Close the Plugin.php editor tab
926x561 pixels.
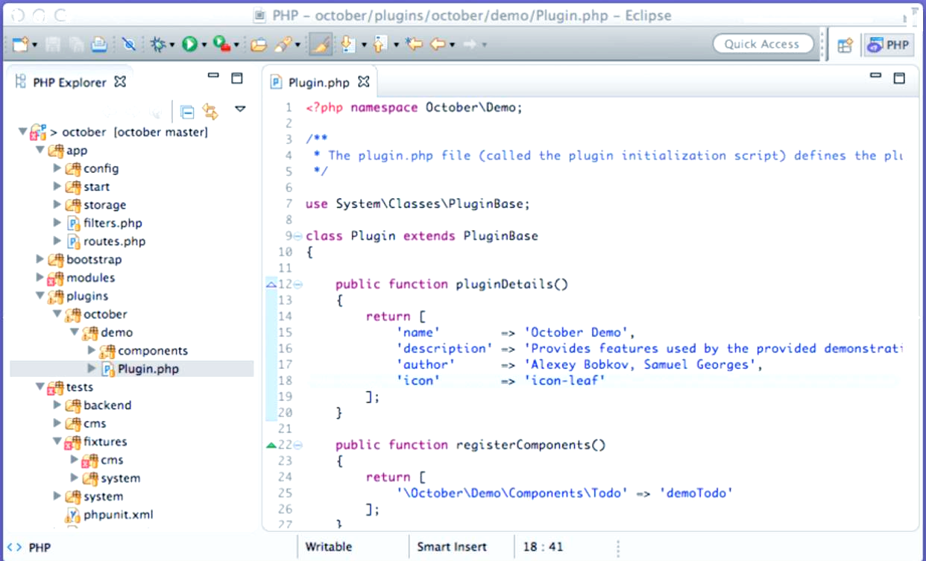(364, 81)
